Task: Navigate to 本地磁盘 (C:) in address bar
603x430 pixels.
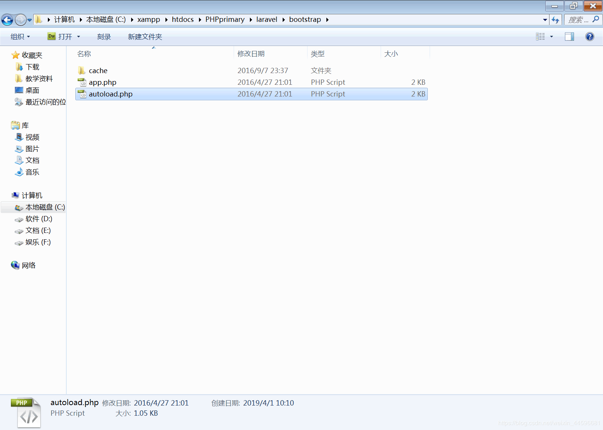Action: tap(106, 20)
